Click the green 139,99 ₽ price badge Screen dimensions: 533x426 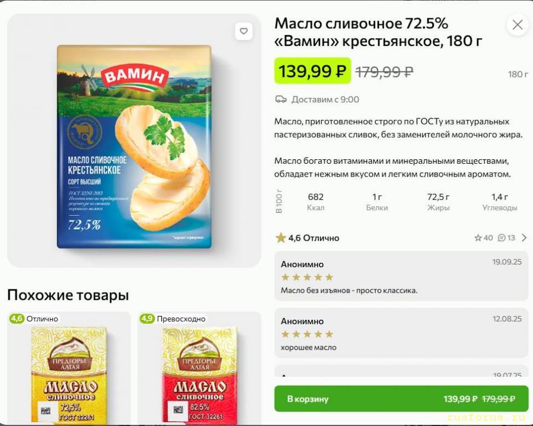pyautogui.click(x=313, y=71)
